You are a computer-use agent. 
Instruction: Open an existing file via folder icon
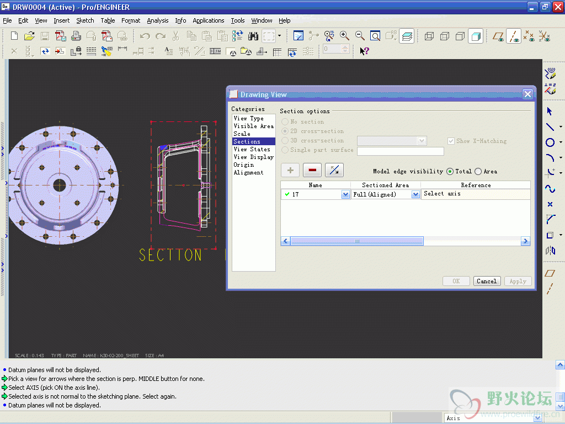click(x=29, y=36)
